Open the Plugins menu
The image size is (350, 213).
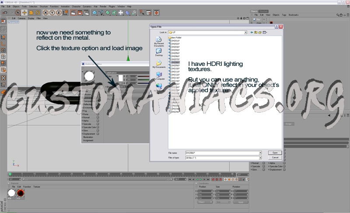pos(112,7)
